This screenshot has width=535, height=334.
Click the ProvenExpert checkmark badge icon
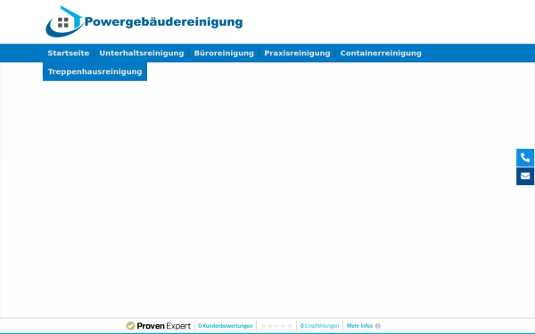pos(131,326)
